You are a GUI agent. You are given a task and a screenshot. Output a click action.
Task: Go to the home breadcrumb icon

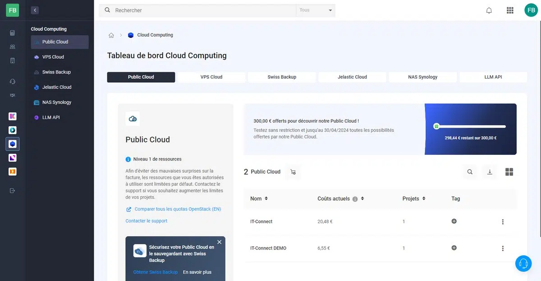(111, 35)
